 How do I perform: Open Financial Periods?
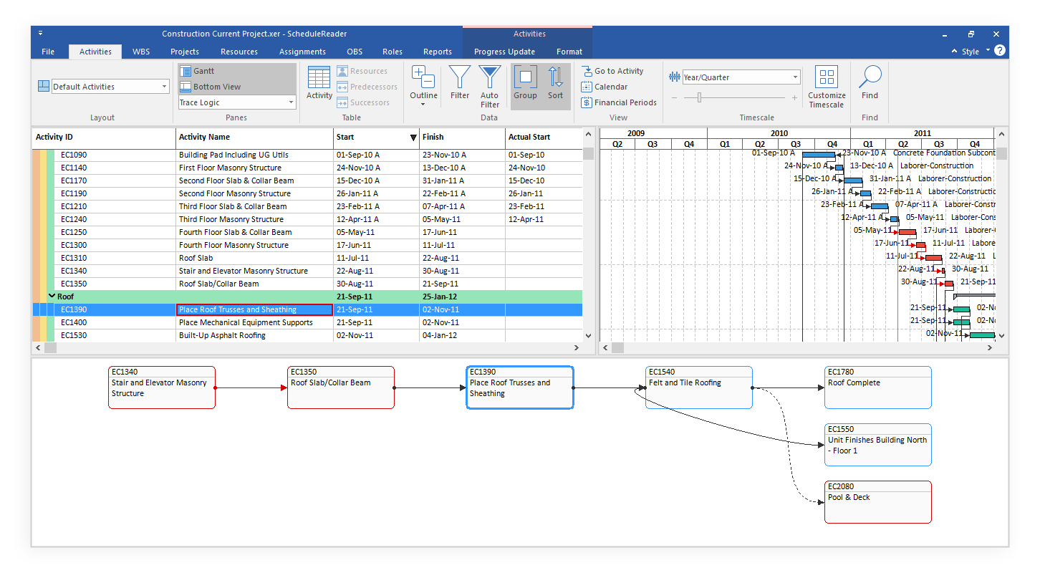pyautogui.click(x=619, y=102)
